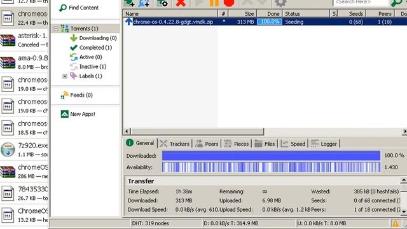Open the ama-0.9.8 8.0 MB download entry

click(24, 62)
